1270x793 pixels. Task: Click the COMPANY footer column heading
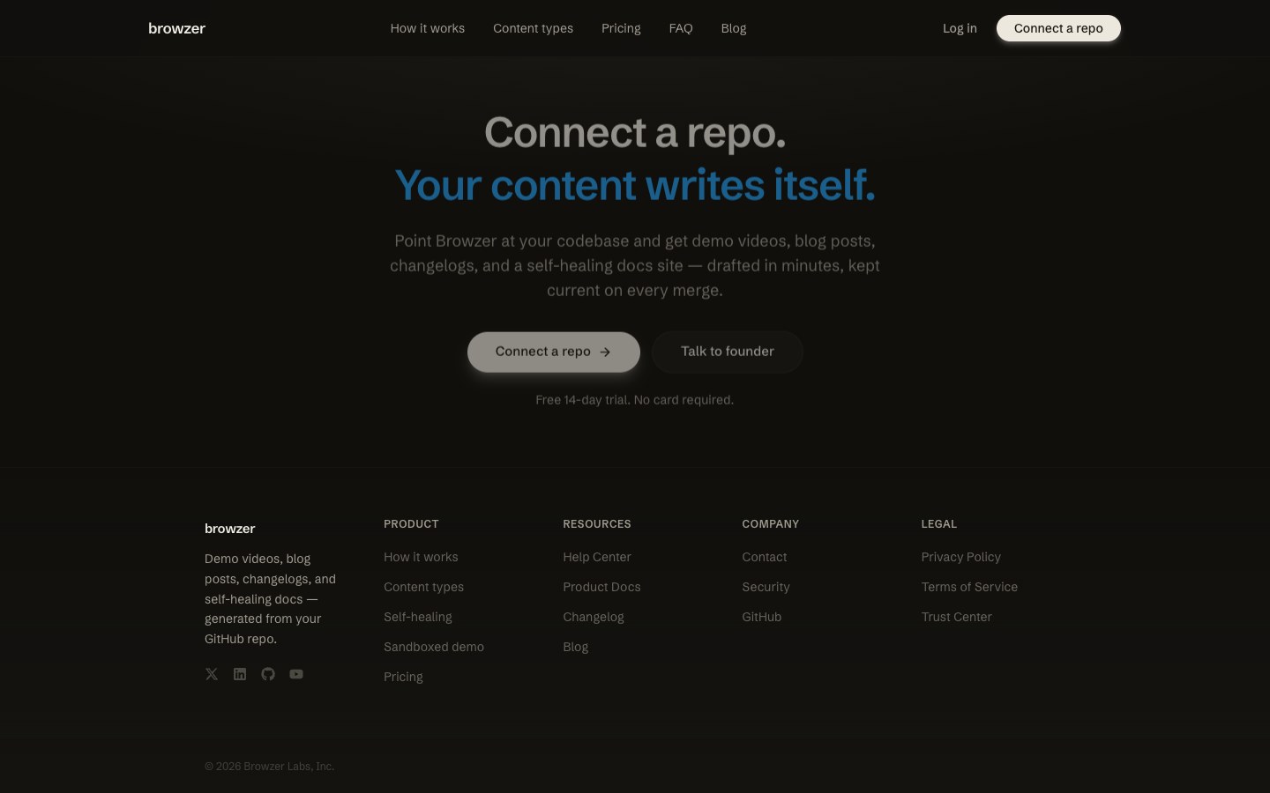[771, 523]
